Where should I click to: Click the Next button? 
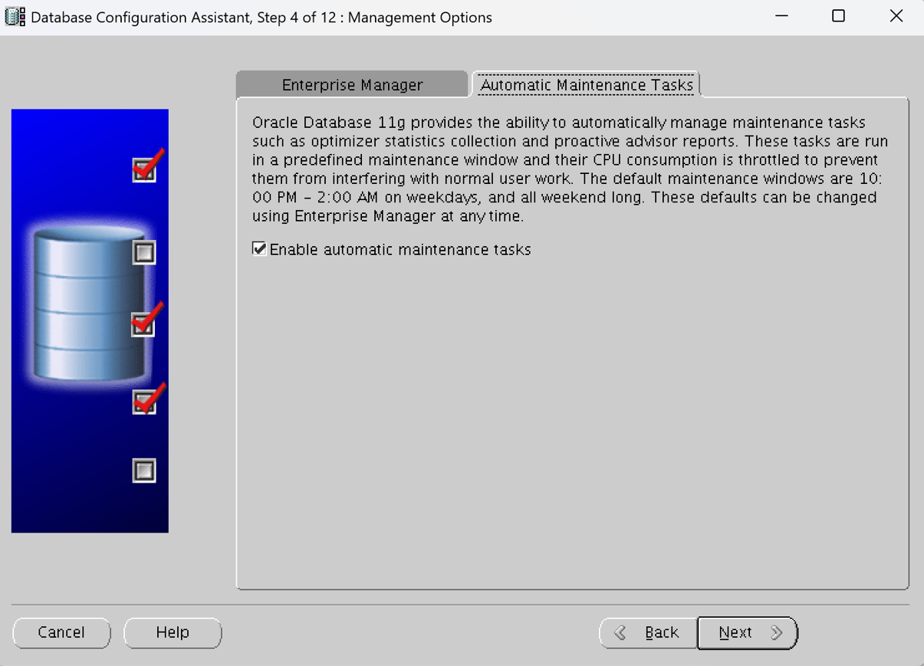[x=748, y=632]
